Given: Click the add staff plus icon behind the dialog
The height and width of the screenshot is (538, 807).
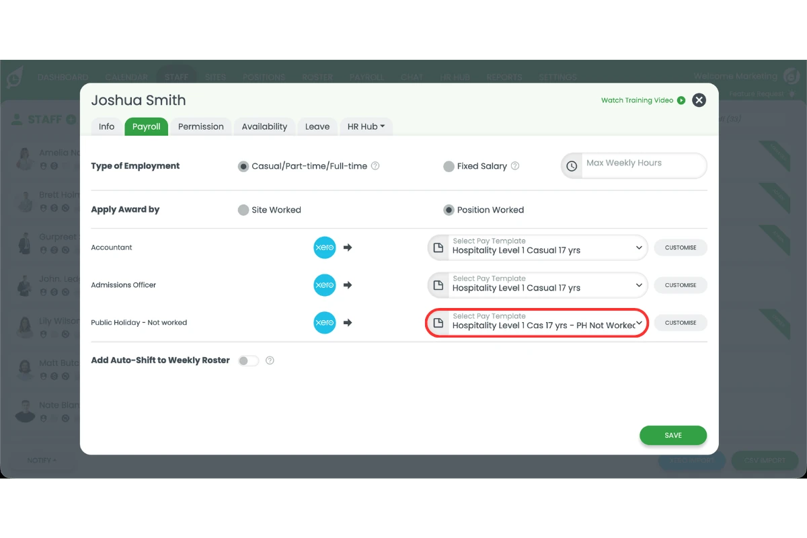Looking at the screenshot, I should click(71, 120).
